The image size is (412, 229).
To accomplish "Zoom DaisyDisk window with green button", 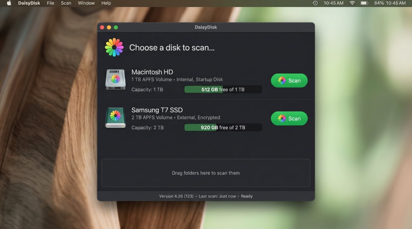I will pyautogui.click(x=116, y=27).
